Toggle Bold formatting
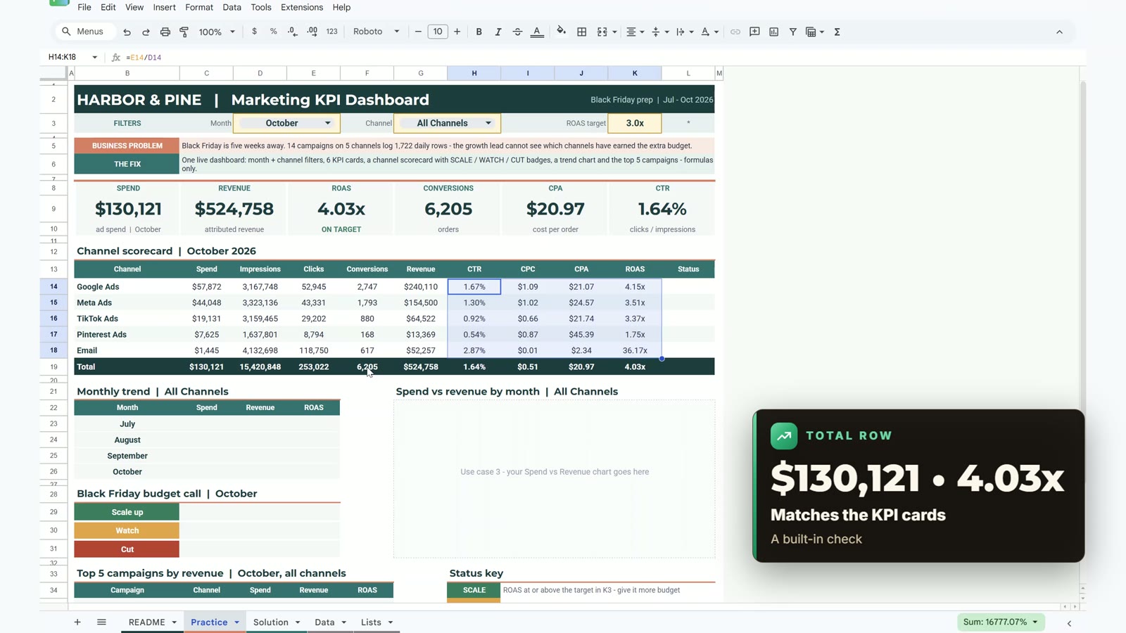 coord(479,32)
